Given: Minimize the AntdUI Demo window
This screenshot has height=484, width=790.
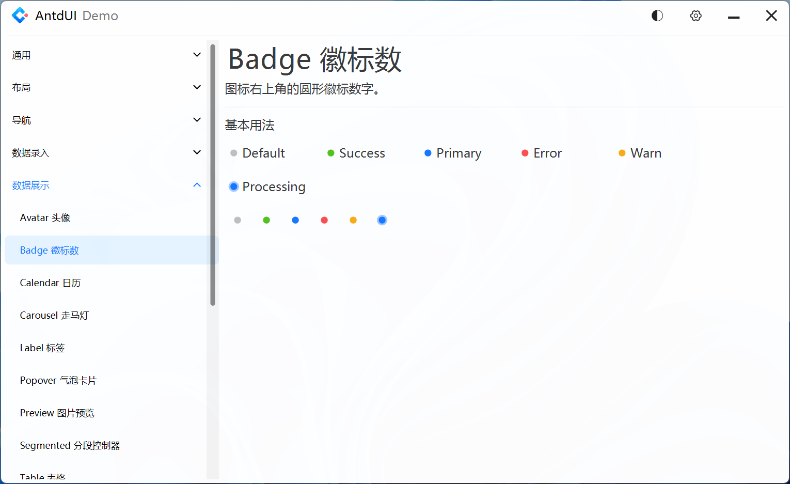Looking at the screenshot, I should [734, 17].
